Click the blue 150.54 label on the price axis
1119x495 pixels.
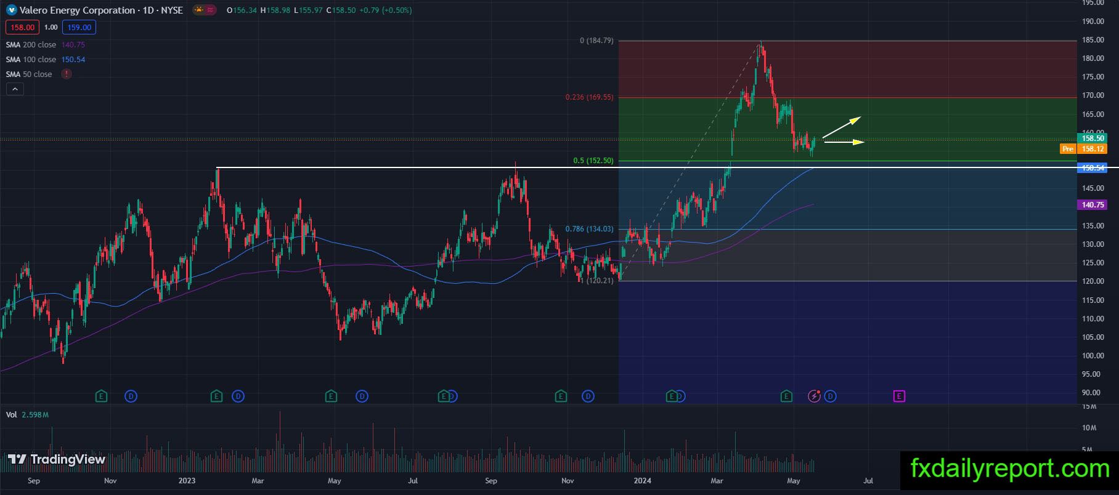[x=1093, y=168]
